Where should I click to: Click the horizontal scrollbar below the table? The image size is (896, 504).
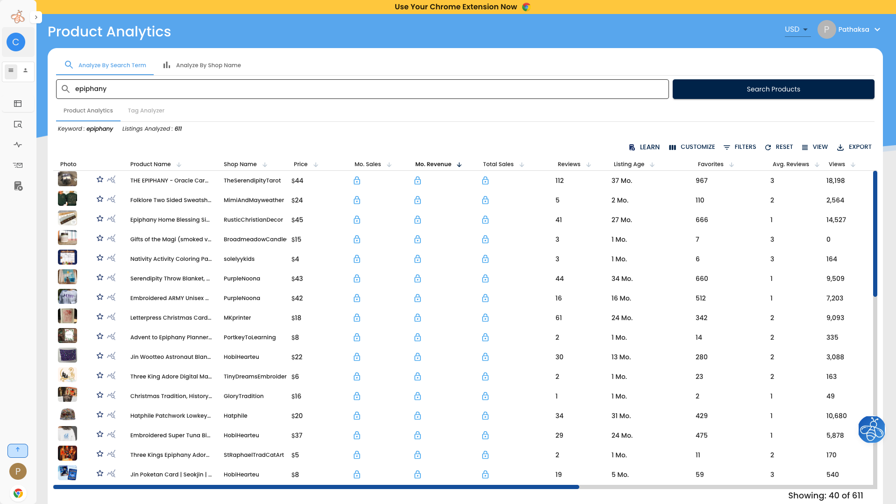[x=316, y=487]
